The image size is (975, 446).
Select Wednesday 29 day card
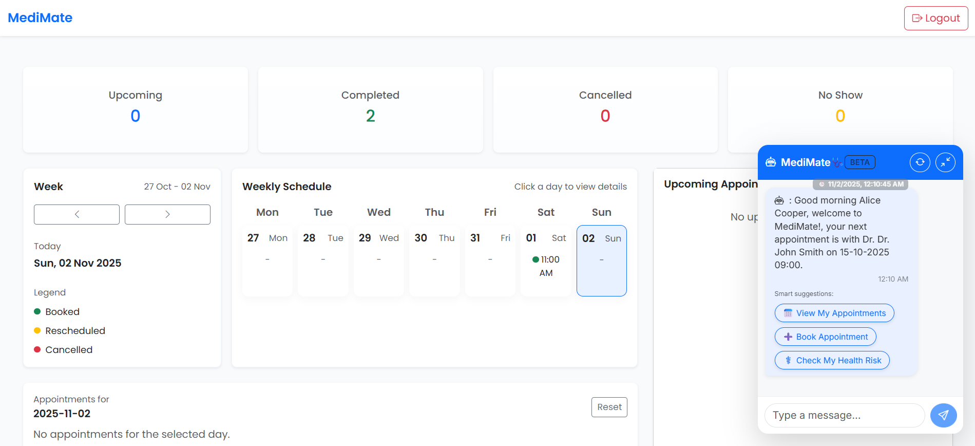(378, 261)
